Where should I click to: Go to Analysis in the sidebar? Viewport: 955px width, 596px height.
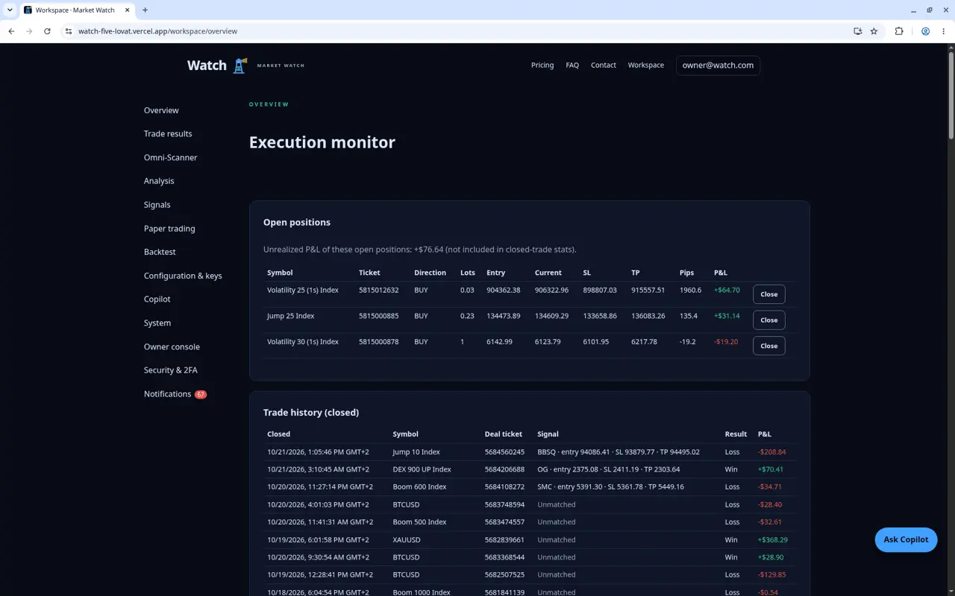[159, 181]
